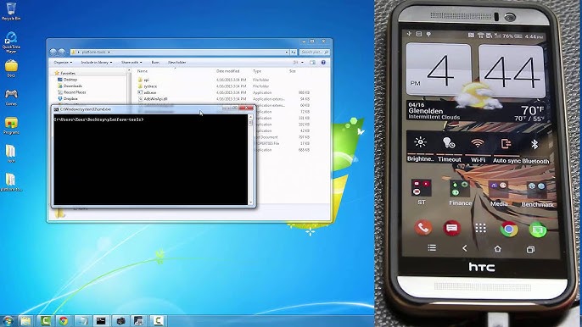582x327 pixels.
Task: Tap HTC menu navigation button
Action: point(432,247)
